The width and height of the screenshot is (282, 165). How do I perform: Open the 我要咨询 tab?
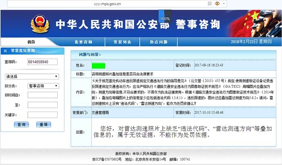[83, 42]
